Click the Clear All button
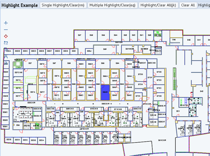Image resolution: width=210 pixels, height=156 pixels. (x=188, y=5)
